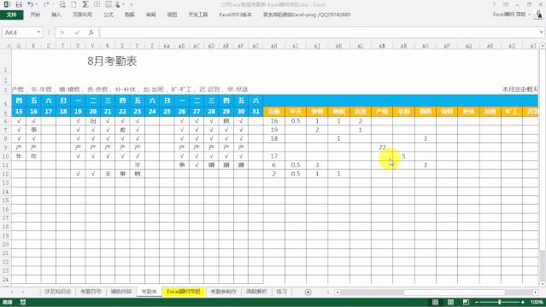Click the zoom slider handle

pyautogui.click(x=500, y=302)
